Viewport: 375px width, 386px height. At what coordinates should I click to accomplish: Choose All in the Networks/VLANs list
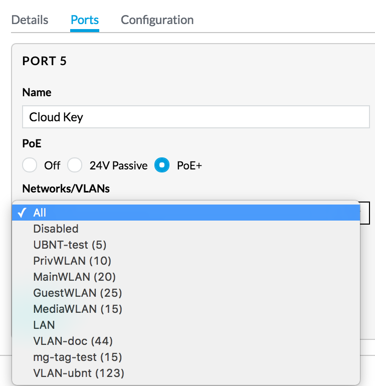[x=186, y=213]
